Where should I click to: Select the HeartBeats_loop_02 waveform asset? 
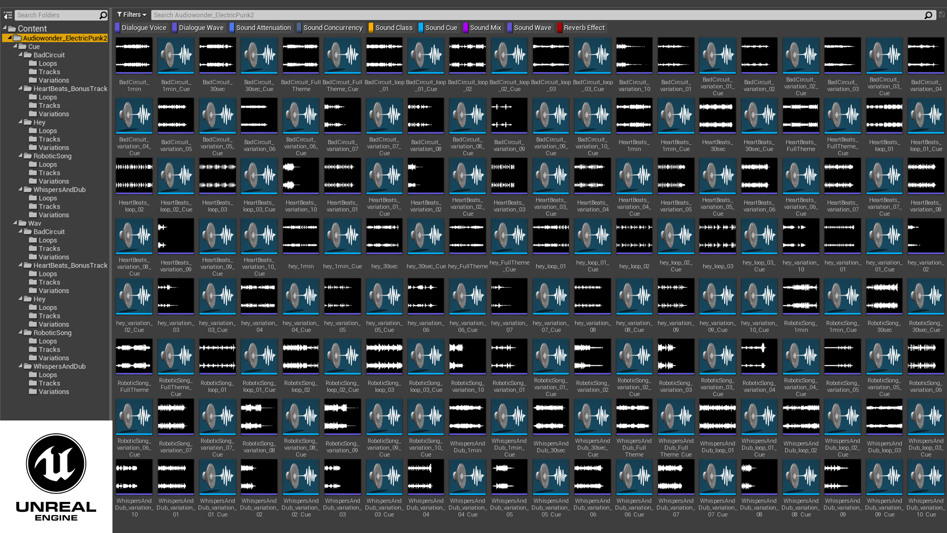(134, 176)
